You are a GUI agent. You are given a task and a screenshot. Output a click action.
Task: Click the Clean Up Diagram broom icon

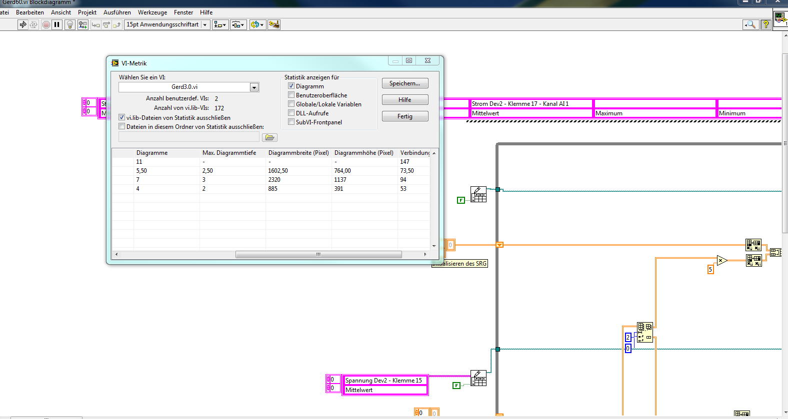[273, 24]
